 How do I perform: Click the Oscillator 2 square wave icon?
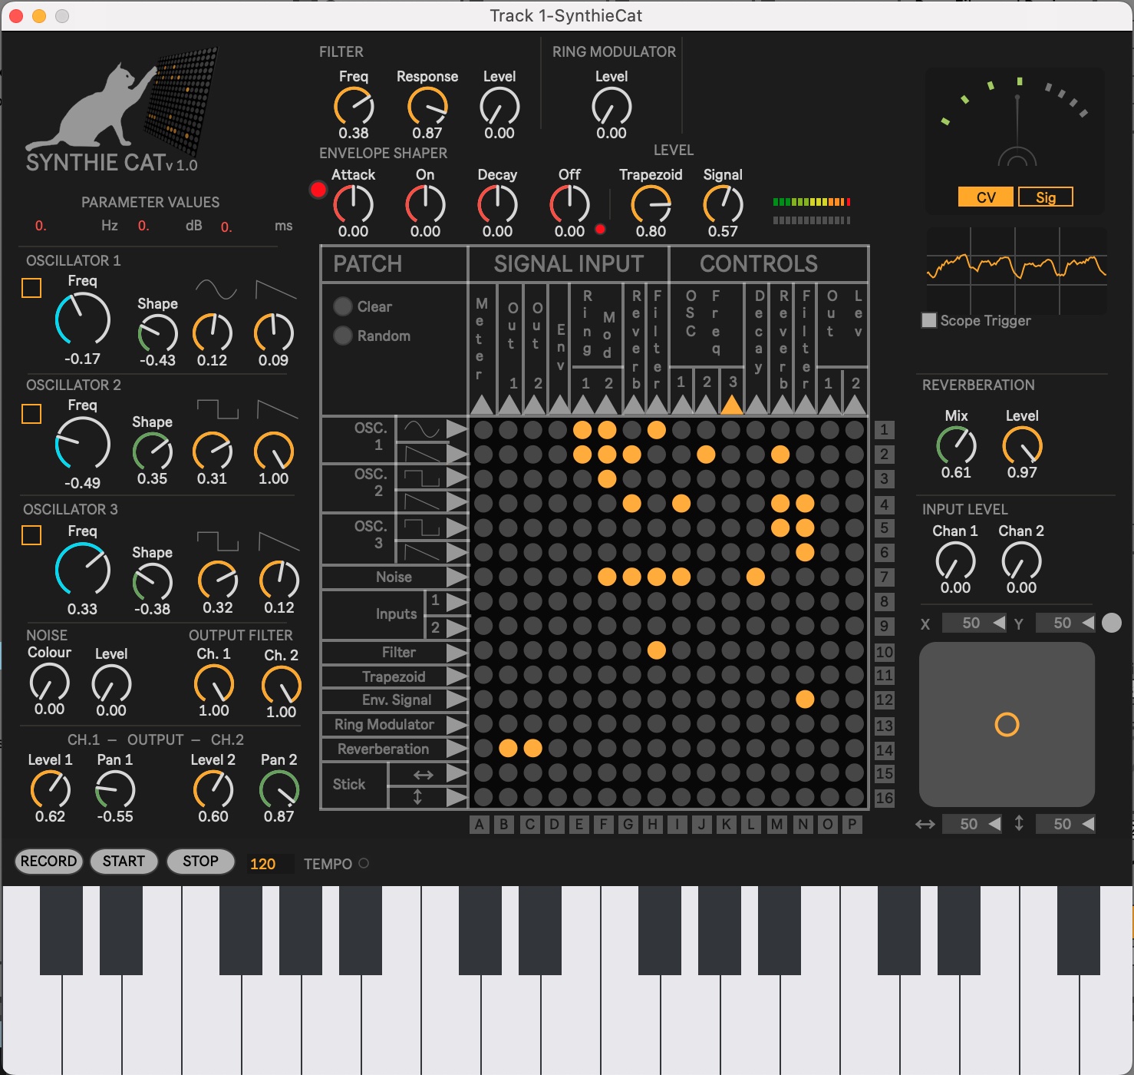(217, 409)
